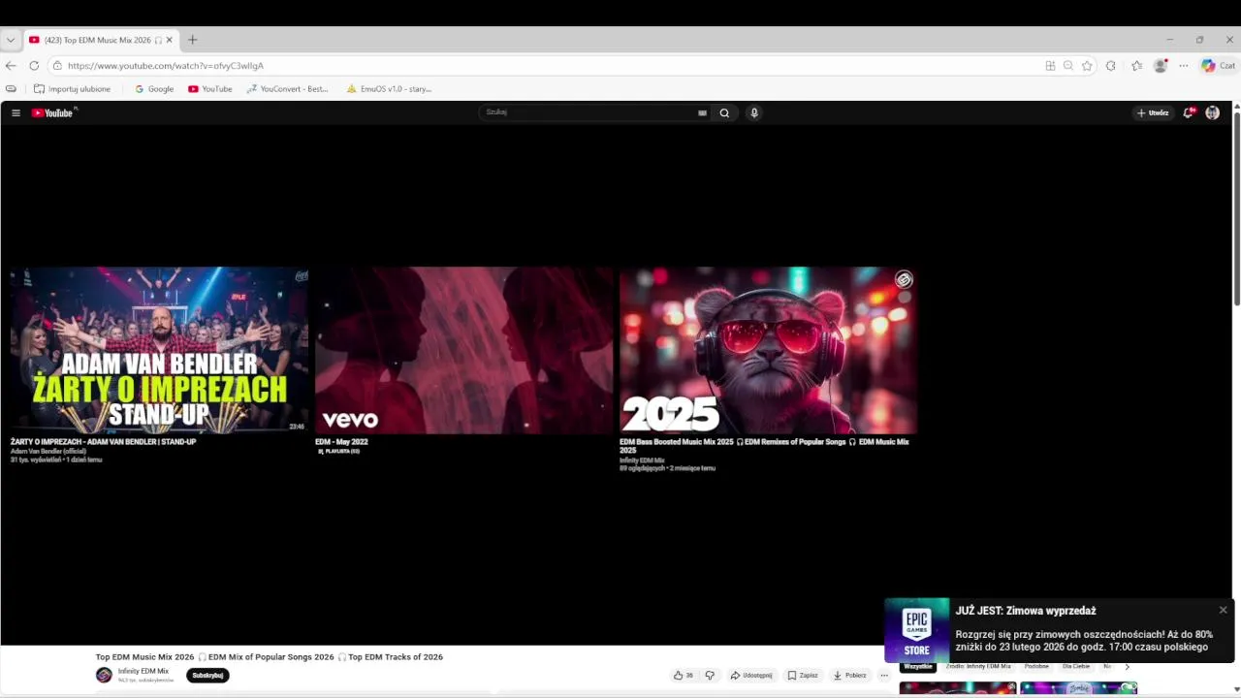The image size is (1241, 698).
Task: Go back with the browser back arrow
Action: (x=11, y=66)
